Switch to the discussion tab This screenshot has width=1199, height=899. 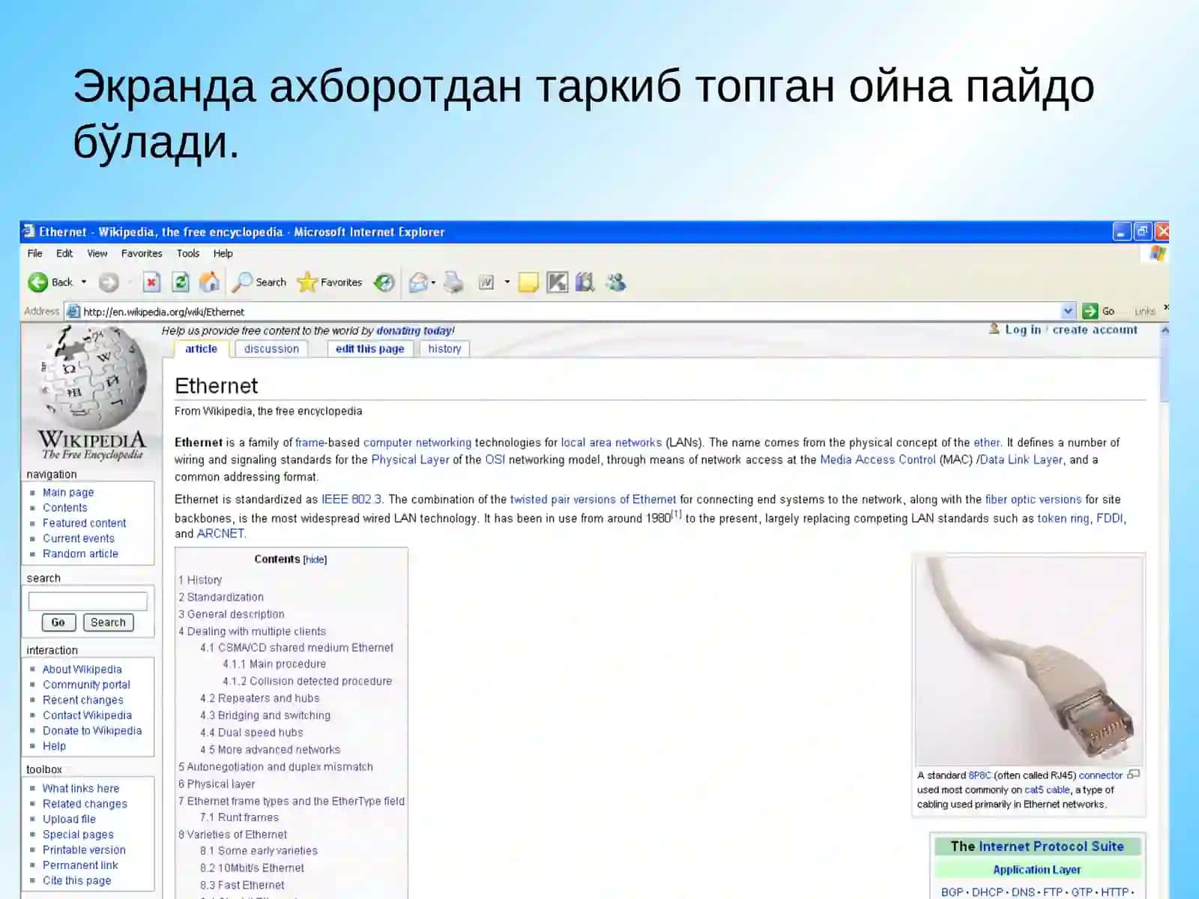tap(271, 349)
